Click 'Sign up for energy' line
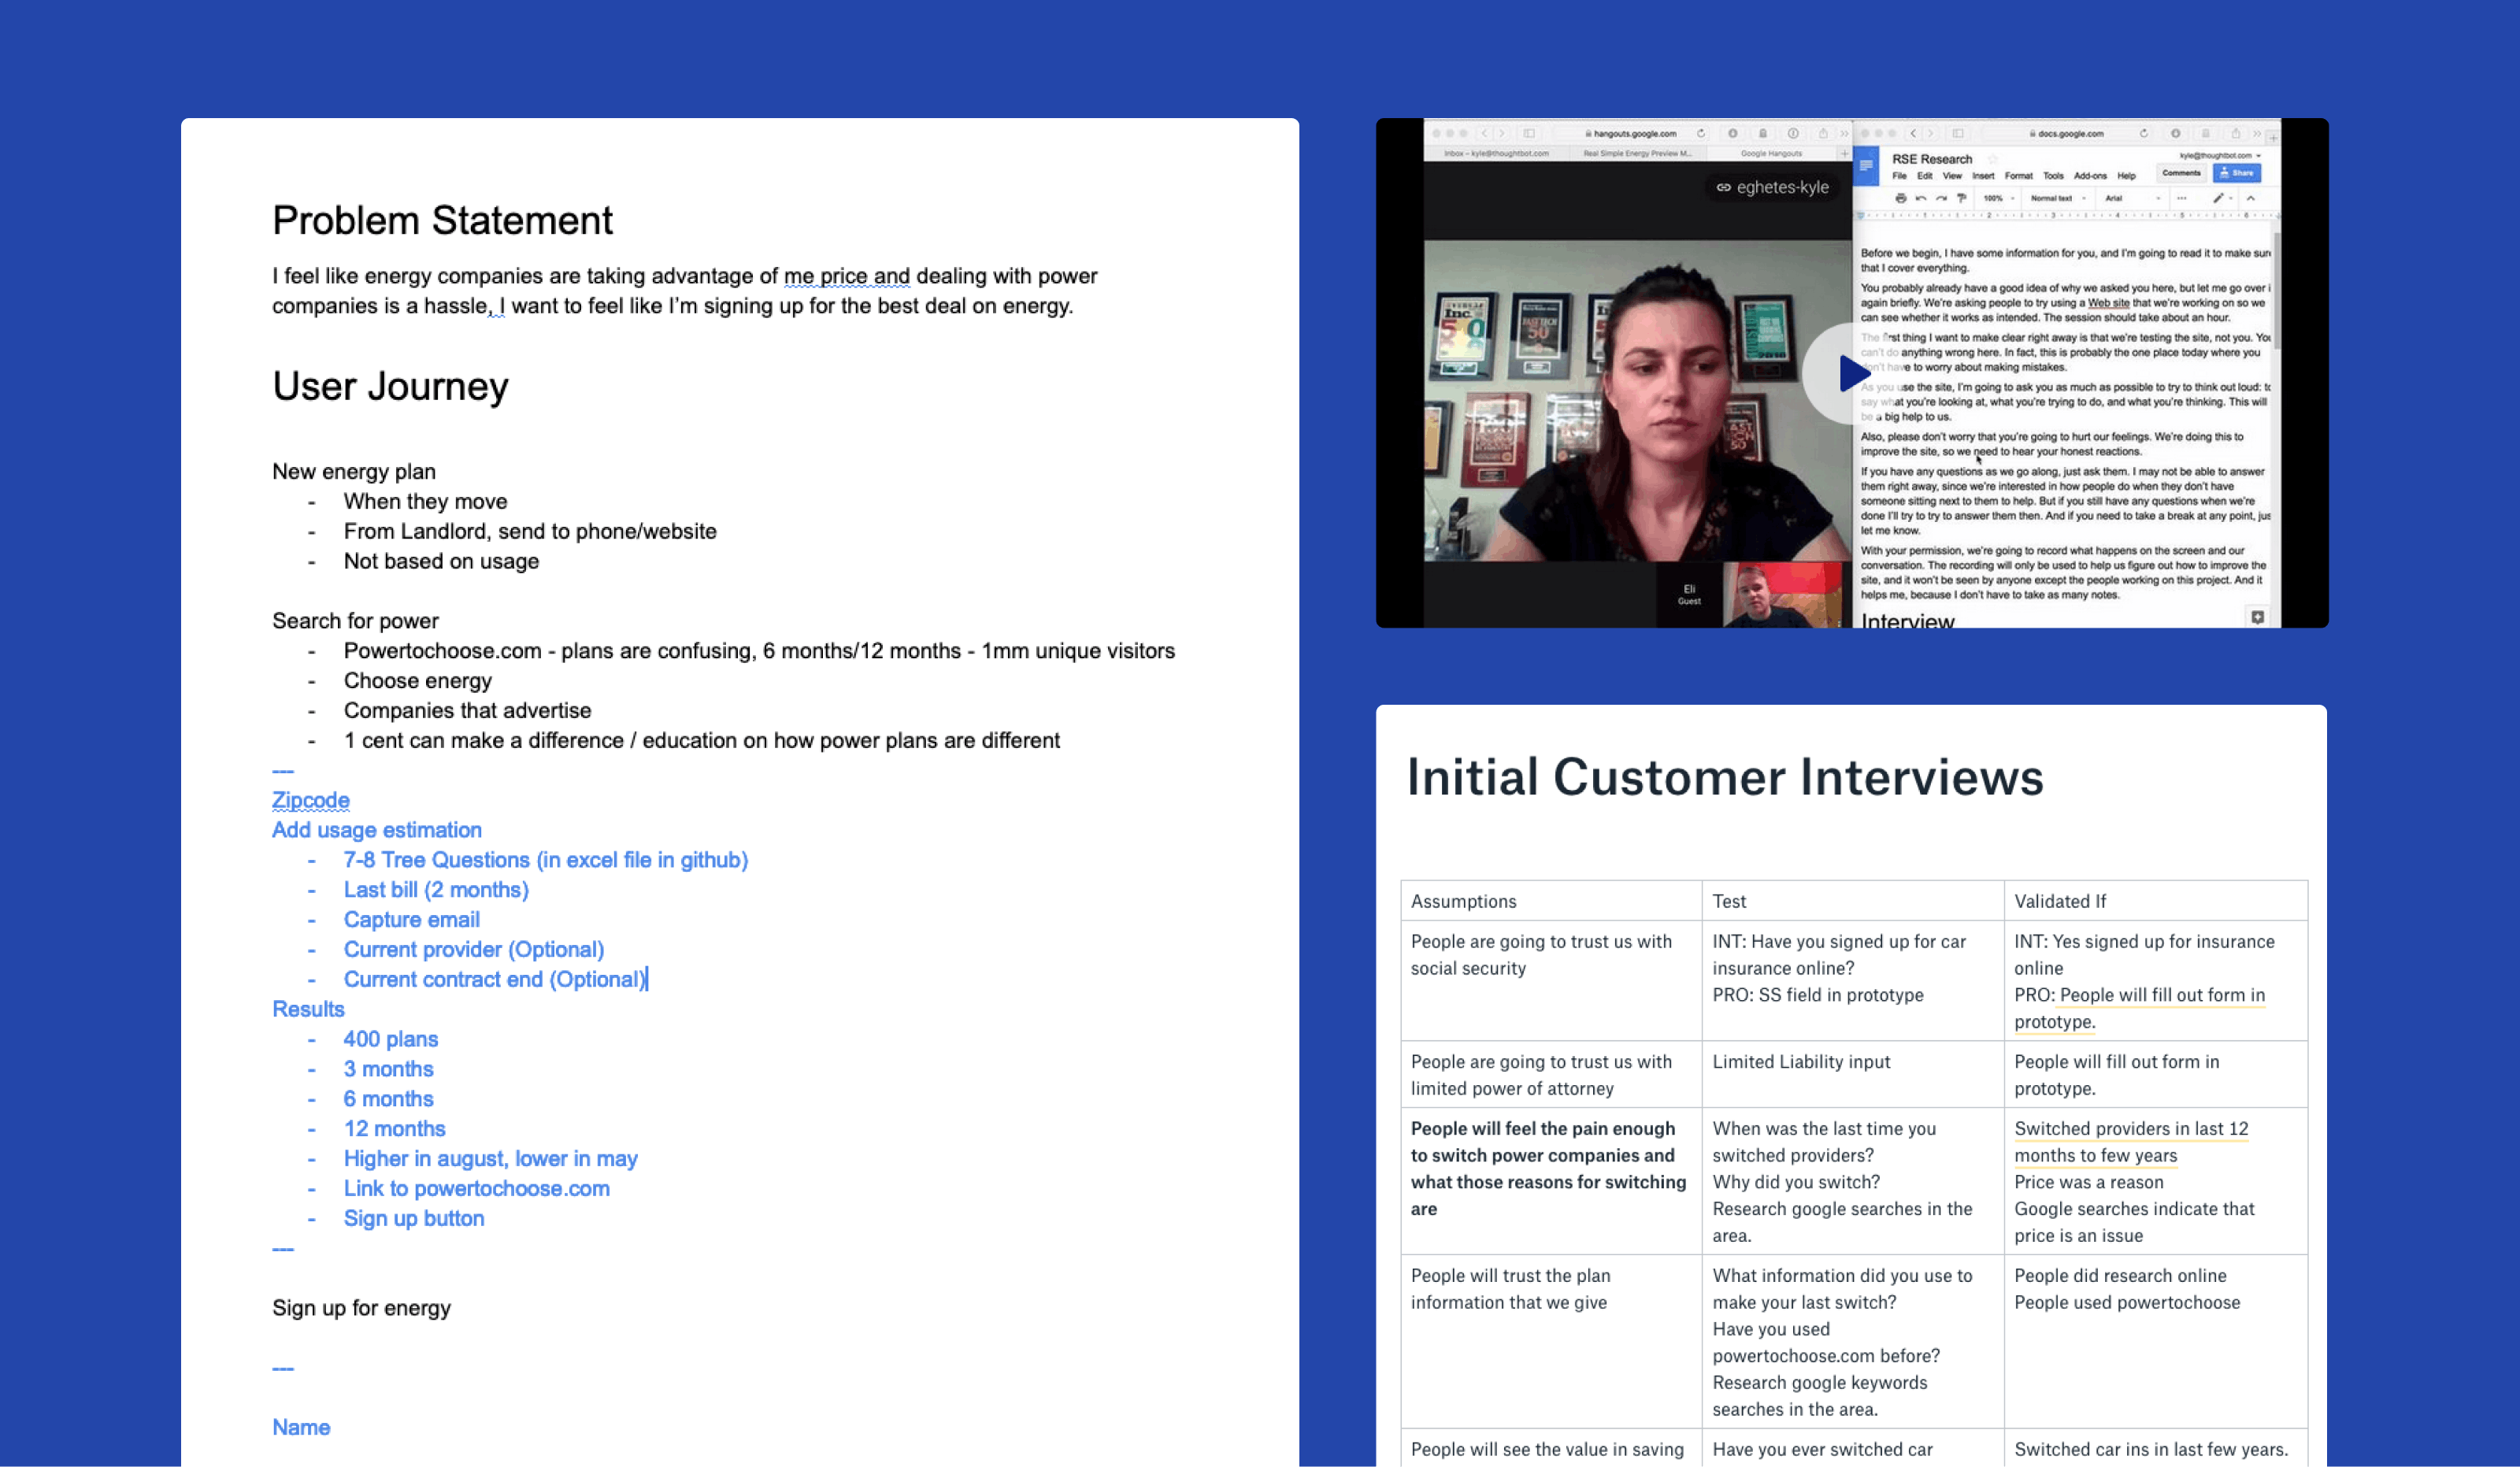Image resolution: width=2520 pixels, height=1467 pixels. pyautogui.click(x=361, y=1308)
